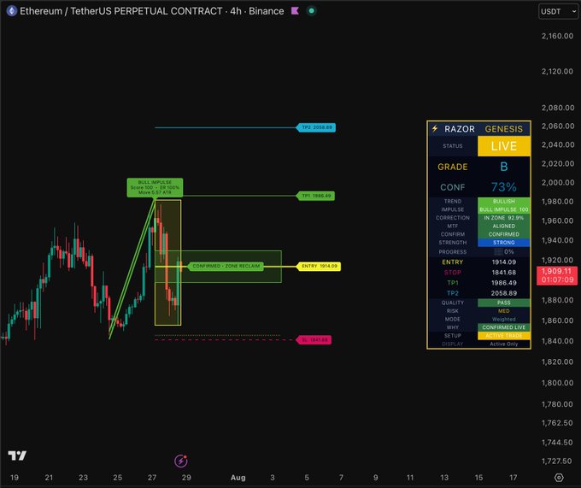
Task: Click the BULLISH trend cell
Action: pos(503,201)
